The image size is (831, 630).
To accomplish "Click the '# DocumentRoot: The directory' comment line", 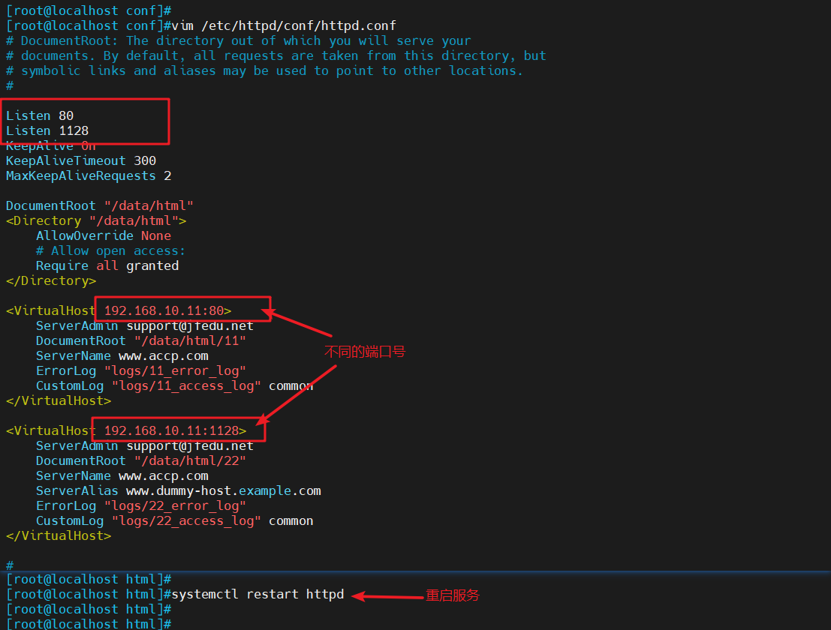I will pos(239,40).
